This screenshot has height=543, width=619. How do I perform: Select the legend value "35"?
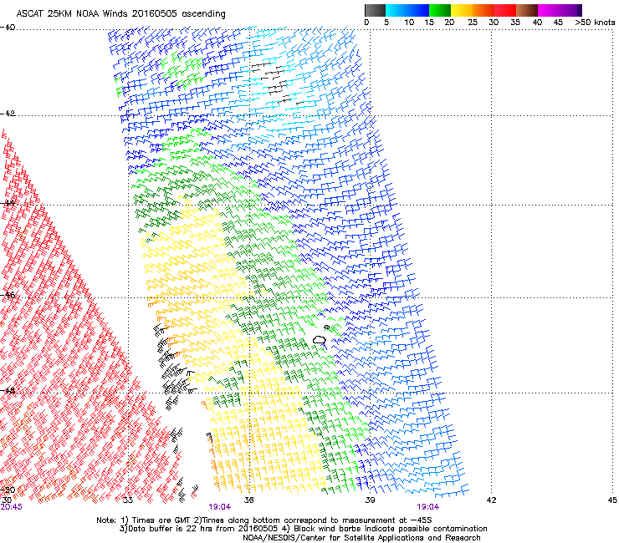[x=515, y=23]
